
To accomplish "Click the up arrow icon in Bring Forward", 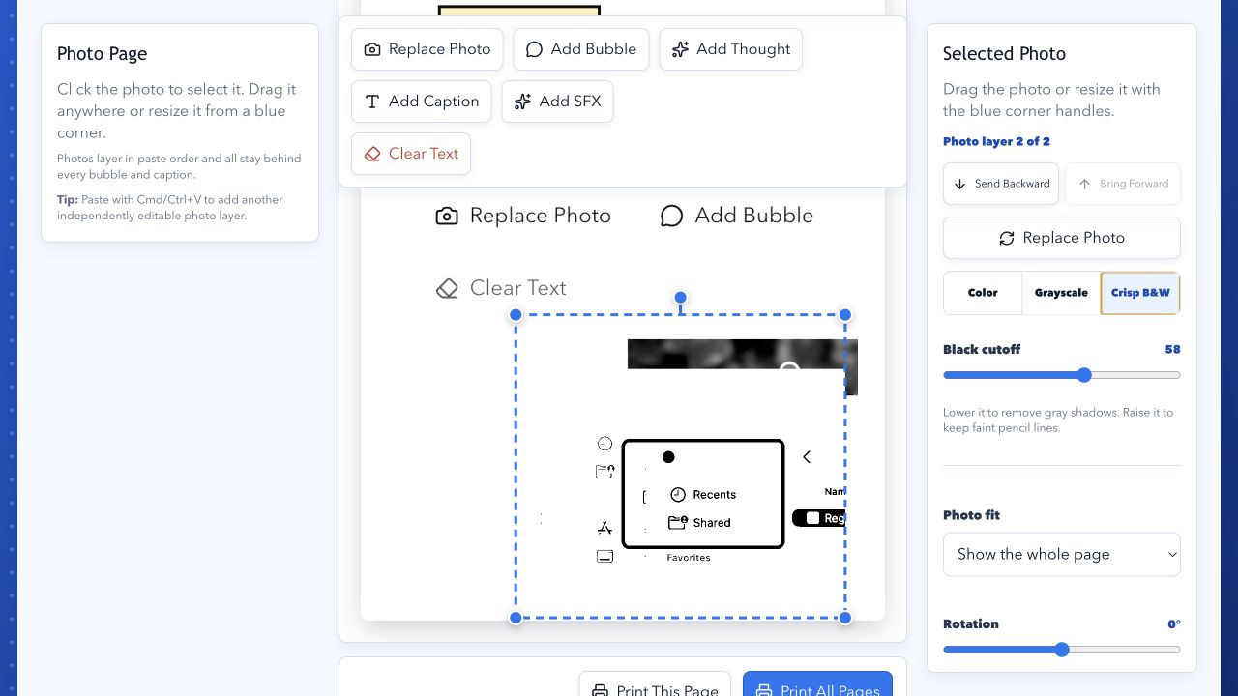I will click(x=1084, y=184).
